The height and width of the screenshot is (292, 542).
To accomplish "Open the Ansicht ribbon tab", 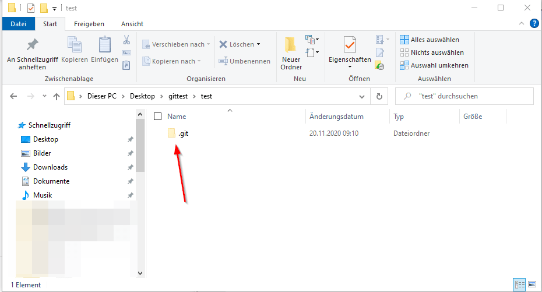I will click(132, 24).
